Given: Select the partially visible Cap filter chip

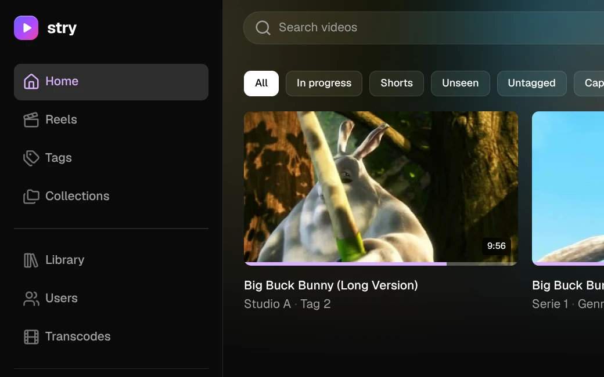Looking at the screenshot, I should 589,84.
